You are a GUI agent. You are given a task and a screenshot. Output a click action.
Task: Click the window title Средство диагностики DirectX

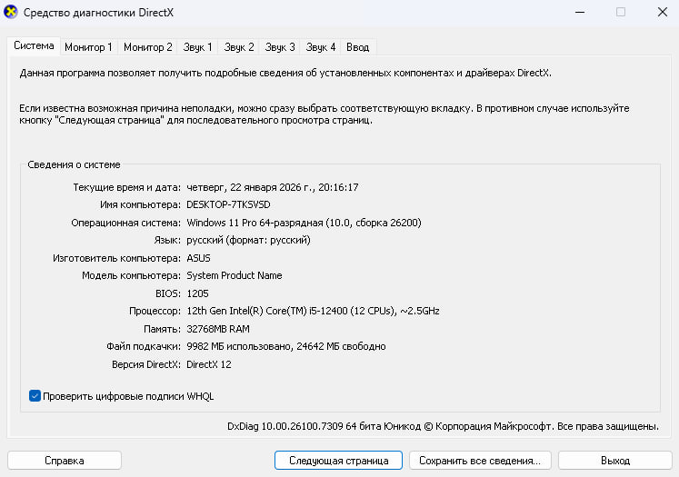coord(99,13)
